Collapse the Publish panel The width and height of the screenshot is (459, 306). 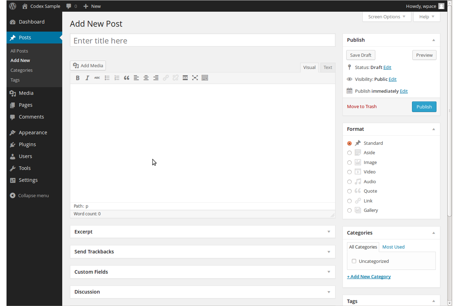[434, 40]
